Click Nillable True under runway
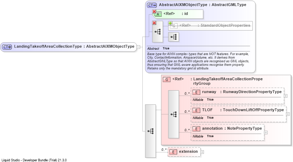Screen dimensions: 293x162 (x=203, y=99)
